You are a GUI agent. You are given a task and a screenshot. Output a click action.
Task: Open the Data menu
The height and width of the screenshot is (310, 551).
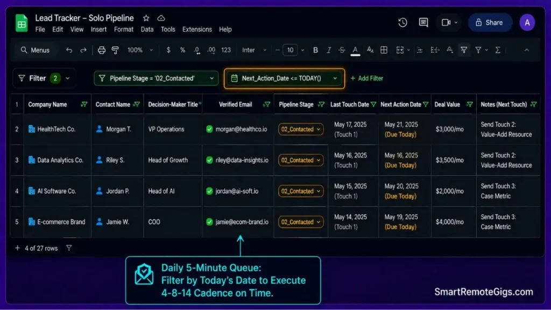[x=147, y=30]
